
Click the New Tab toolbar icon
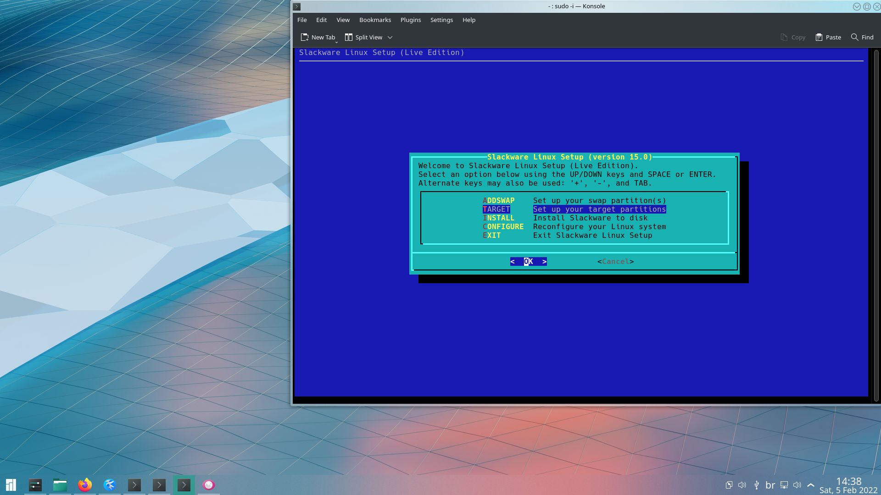304,37
